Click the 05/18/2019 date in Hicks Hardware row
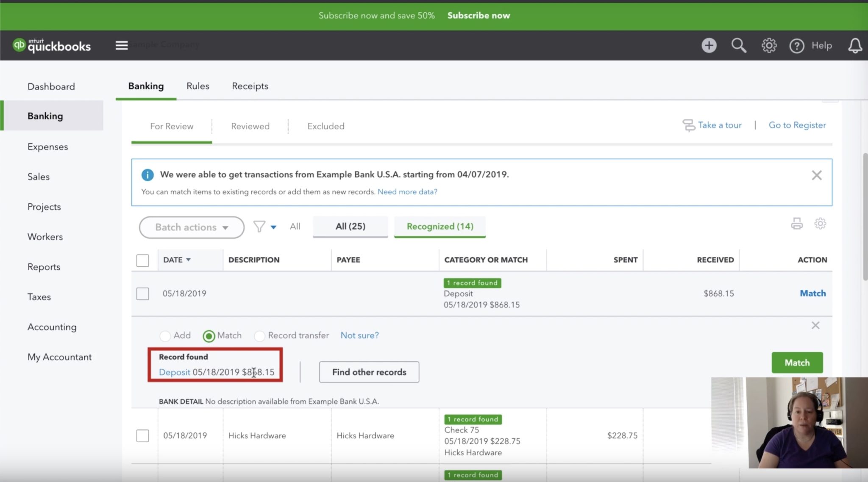The height and width of the screenshot is (482, 868). 185,435
